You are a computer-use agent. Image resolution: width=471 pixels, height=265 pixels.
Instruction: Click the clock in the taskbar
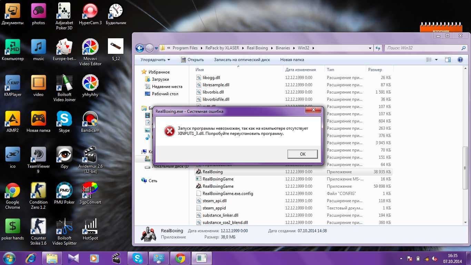coord(453,258)
